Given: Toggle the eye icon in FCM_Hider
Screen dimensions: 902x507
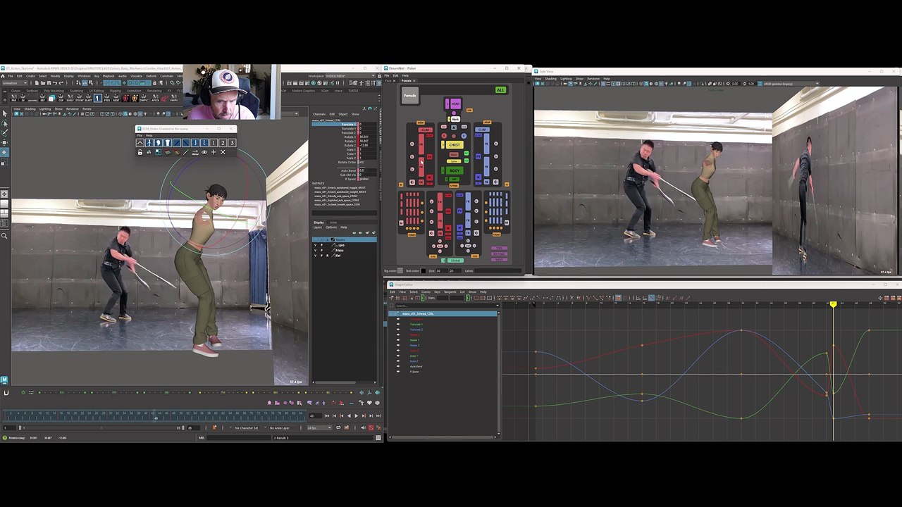Looking at the screenshot, I should click(204, 152).
